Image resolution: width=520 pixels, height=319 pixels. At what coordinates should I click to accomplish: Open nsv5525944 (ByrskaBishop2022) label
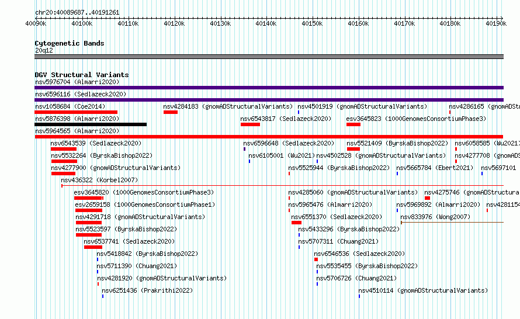pos(339,168)
